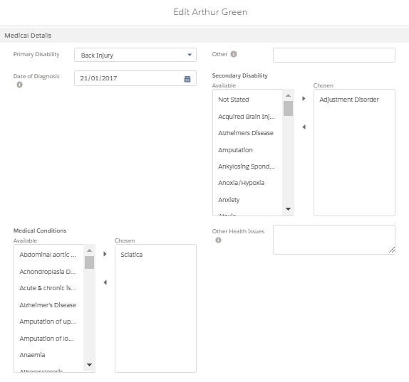Move selection to Chosen in Medical Conditions
Image resolution: width=409 pixels, height=382 pixels.
[105, 254]
